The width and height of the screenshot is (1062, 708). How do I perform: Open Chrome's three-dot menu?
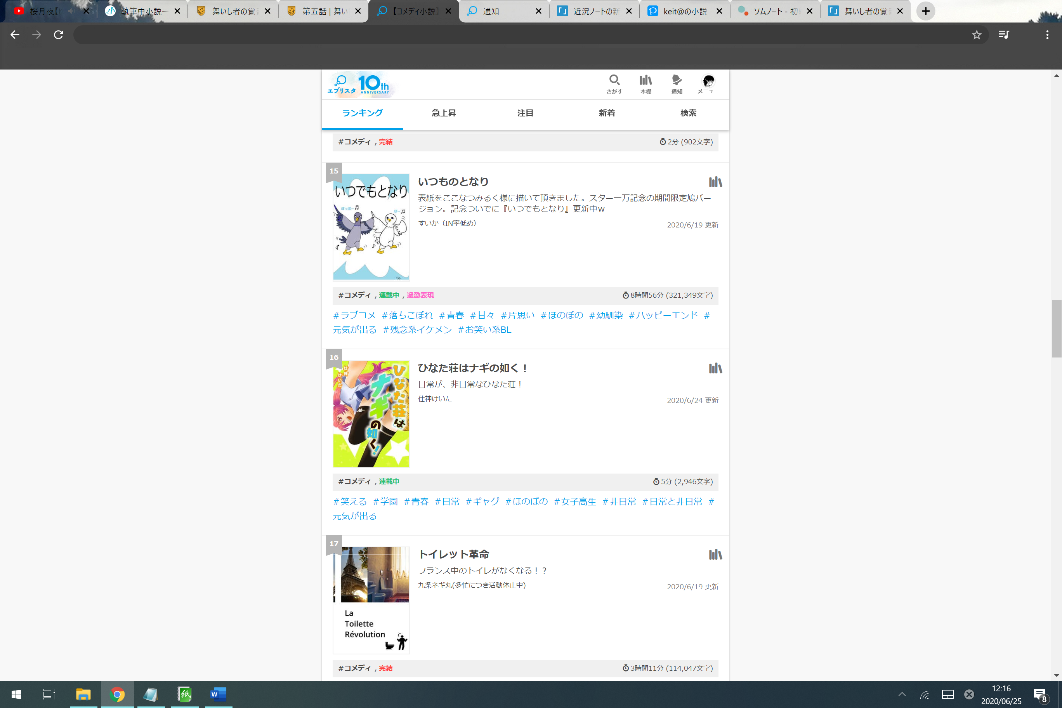tap(1047, 35)
